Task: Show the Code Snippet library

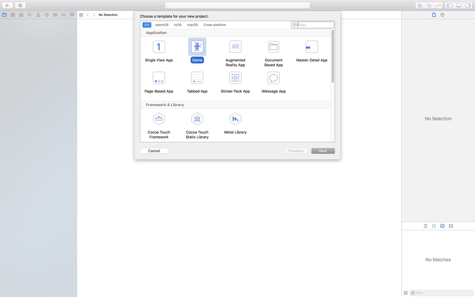Action: coord(434,226)
